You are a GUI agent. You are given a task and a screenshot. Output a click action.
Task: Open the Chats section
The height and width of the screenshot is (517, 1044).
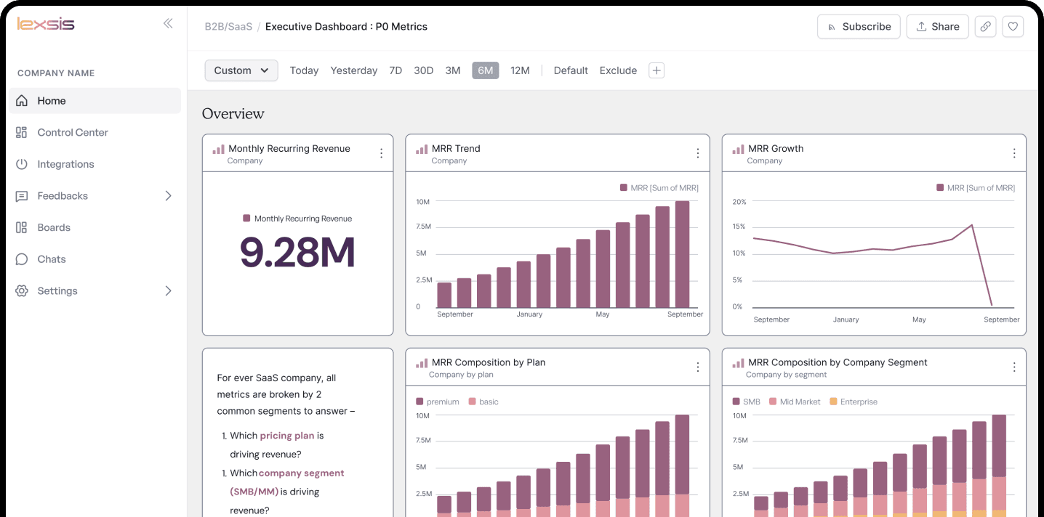click(51, 259)
